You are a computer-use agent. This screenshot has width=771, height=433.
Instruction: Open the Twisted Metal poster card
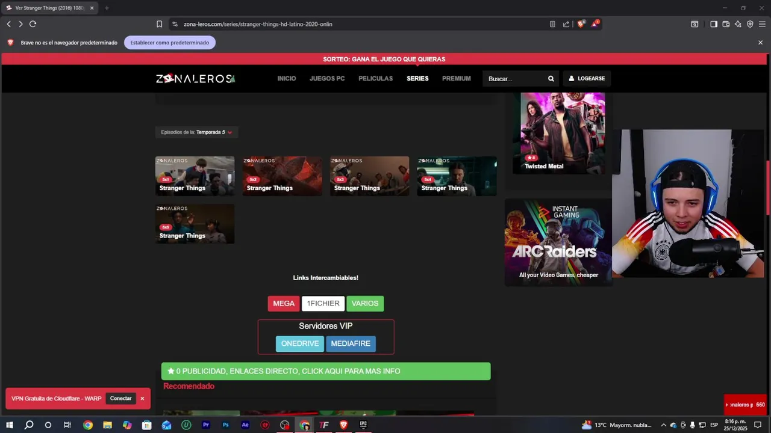(x=563, y=133)
